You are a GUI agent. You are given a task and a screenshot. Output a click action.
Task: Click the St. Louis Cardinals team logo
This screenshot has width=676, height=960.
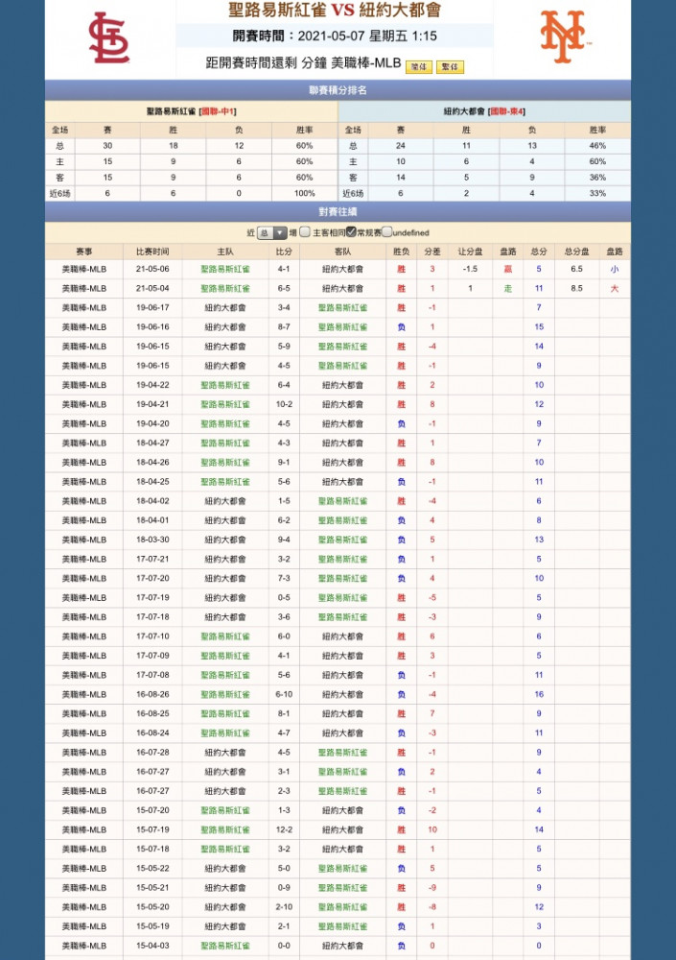pos(109,38)
